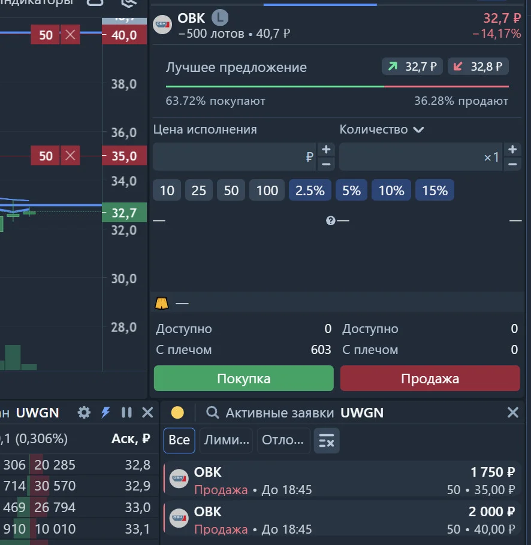Switch to the Лими… orders tab
Image resolution: width=531 pixels, height=545 pixels.
[x=227, y=440]
